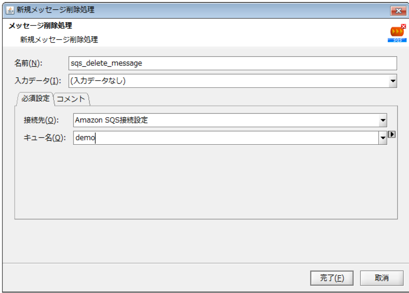Switch to the 必須設定 tab
Screen dimensions: 409x293
35,98
